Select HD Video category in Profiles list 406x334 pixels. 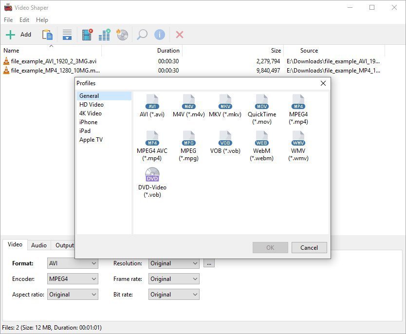pyautogui.click(x=92, y=105)
